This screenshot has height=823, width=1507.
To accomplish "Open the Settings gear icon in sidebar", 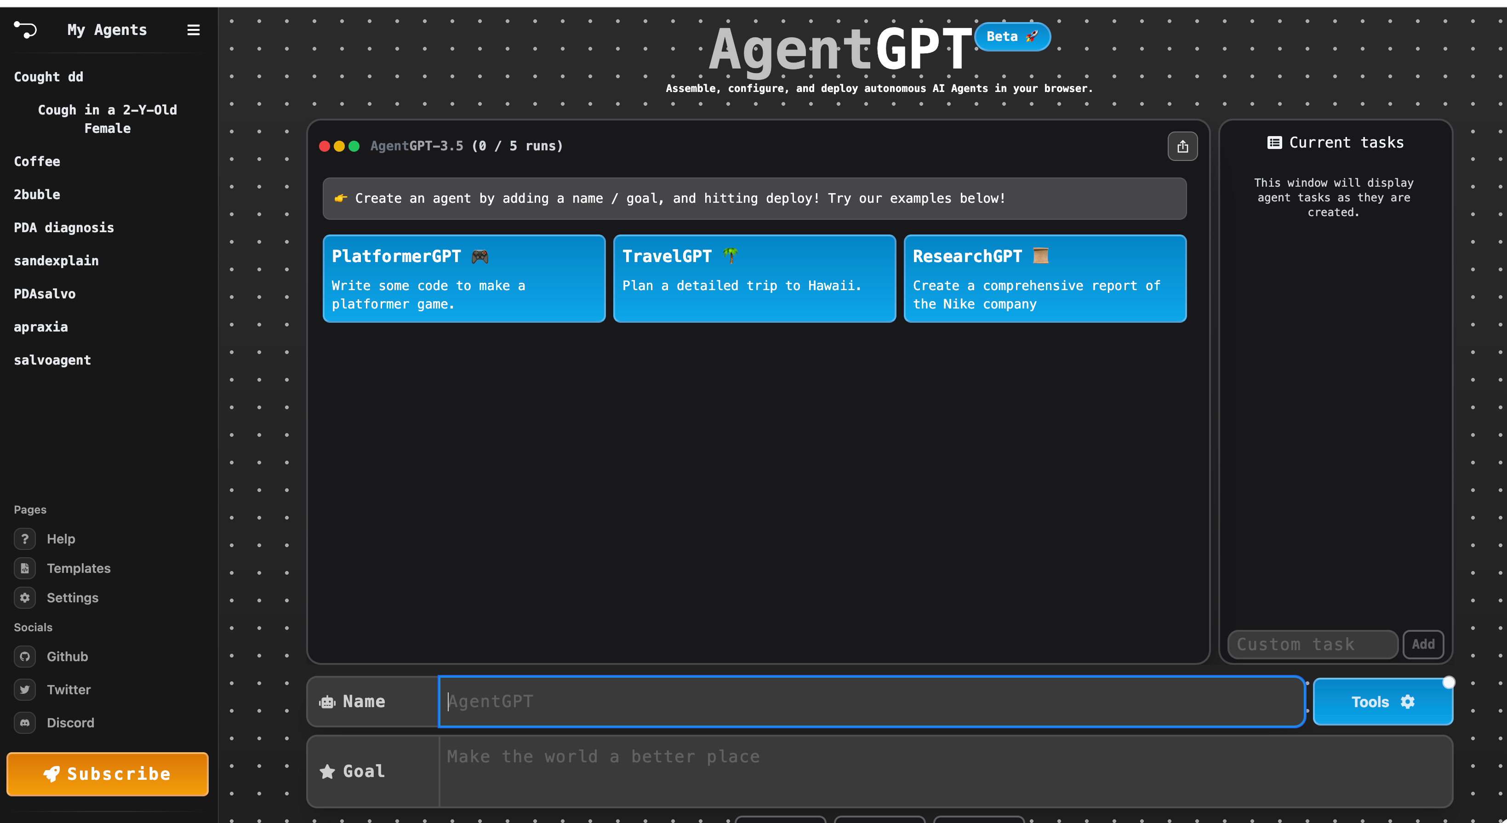I will [x=24, y=597].
